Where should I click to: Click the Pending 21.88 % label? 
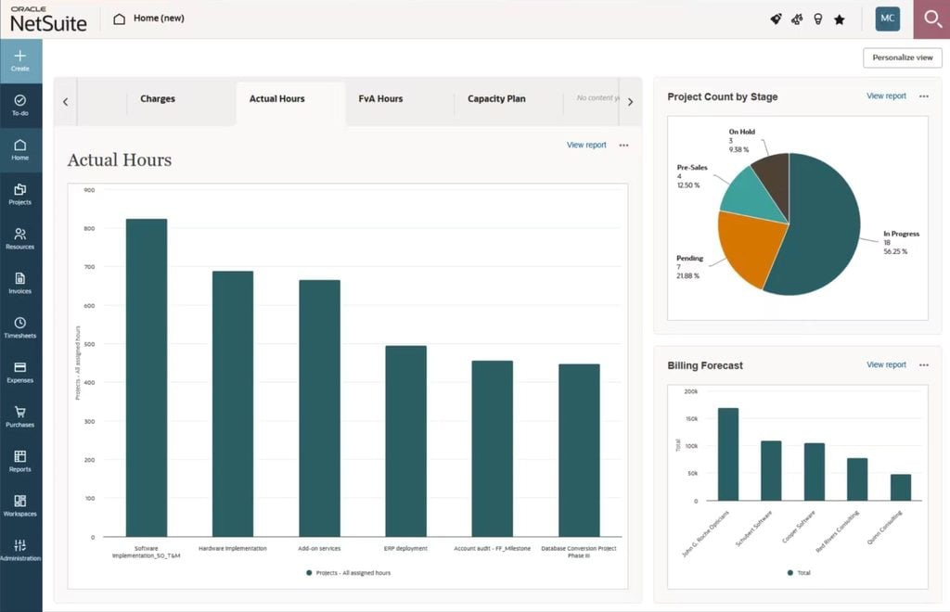(x=689, y=267)
